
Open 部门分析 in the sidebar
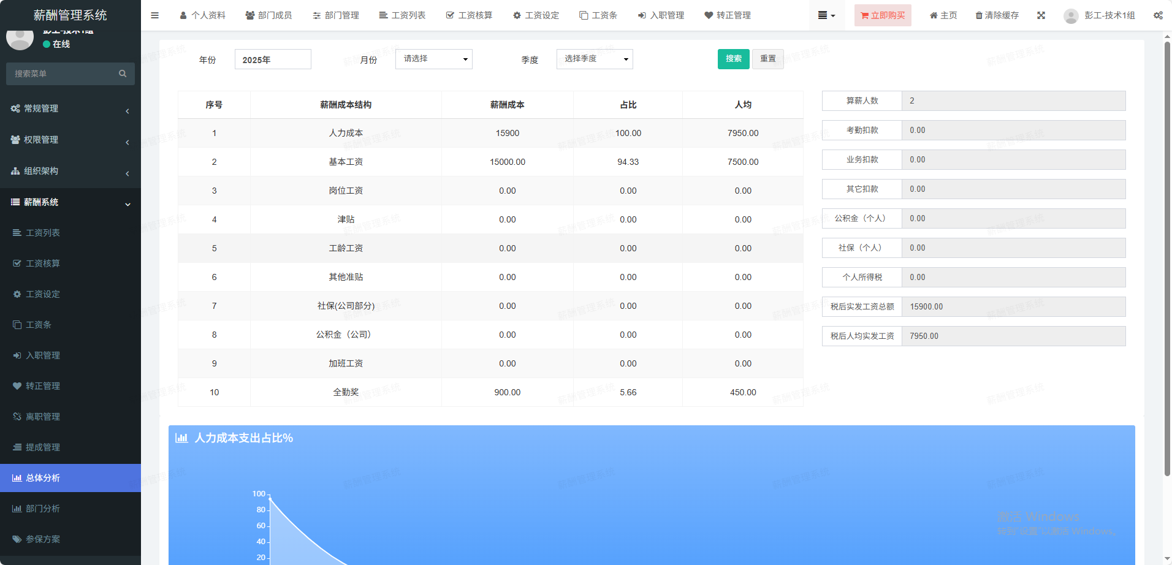(43, 509)
